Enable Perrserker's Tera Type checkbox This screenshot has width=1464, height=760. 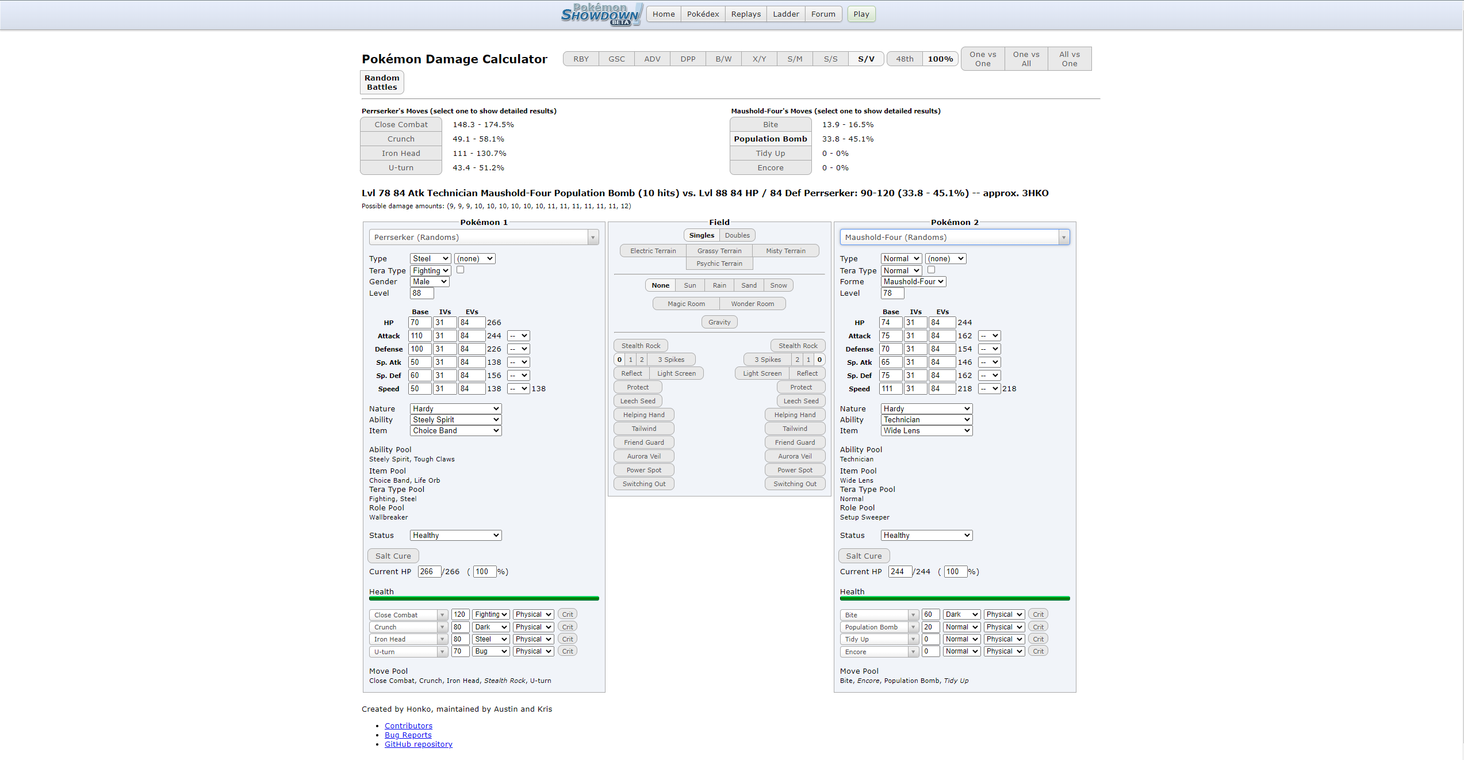click(x=460, y=270)
